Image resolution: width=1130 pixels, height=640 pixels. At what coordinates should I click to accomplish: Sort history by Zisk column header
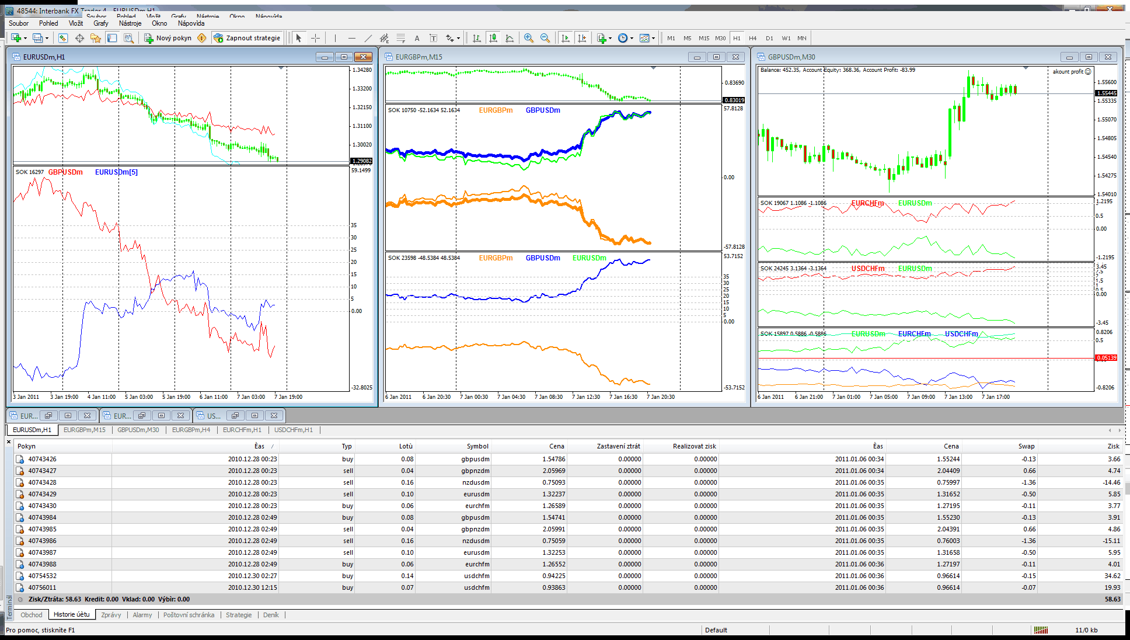click(x=1113, y=446)
